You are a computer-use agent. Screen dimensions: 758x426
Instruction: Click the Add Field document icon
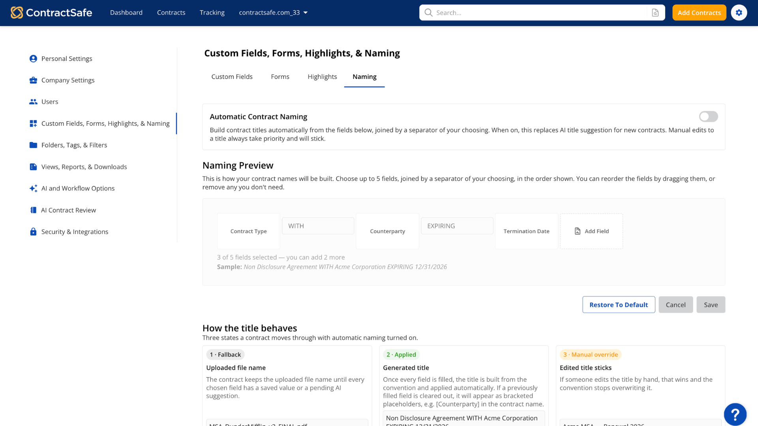[x=577, y=231]
